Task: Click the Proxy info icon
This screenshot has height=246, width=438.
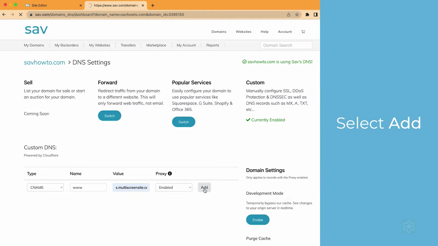Action: 170,174
